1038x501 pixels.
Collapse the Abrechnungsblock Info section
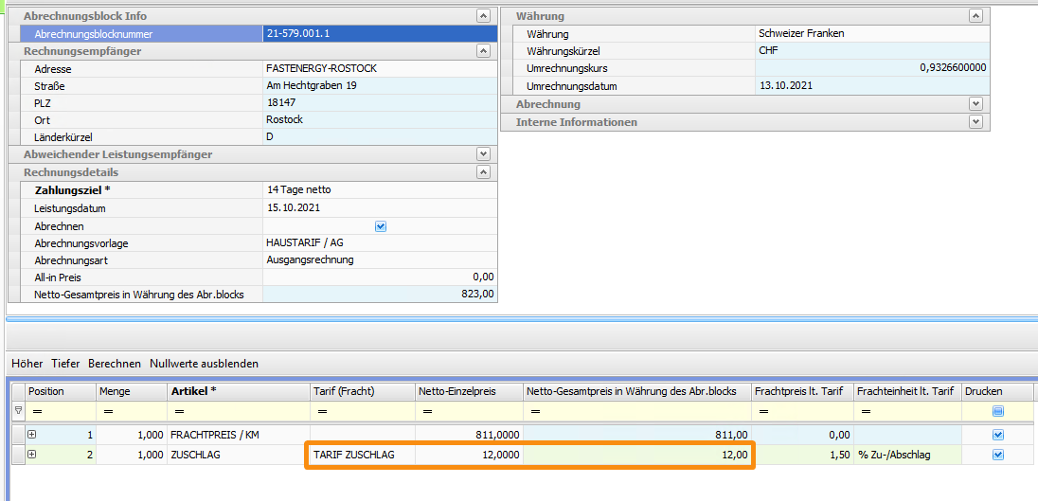(x=484, y=16)
